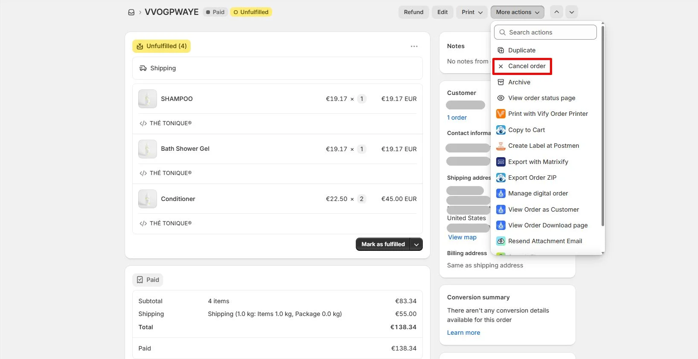The image size is (698, 359).
Task: Click the Paid status badge in header
Action: click(x=215, y=12)
